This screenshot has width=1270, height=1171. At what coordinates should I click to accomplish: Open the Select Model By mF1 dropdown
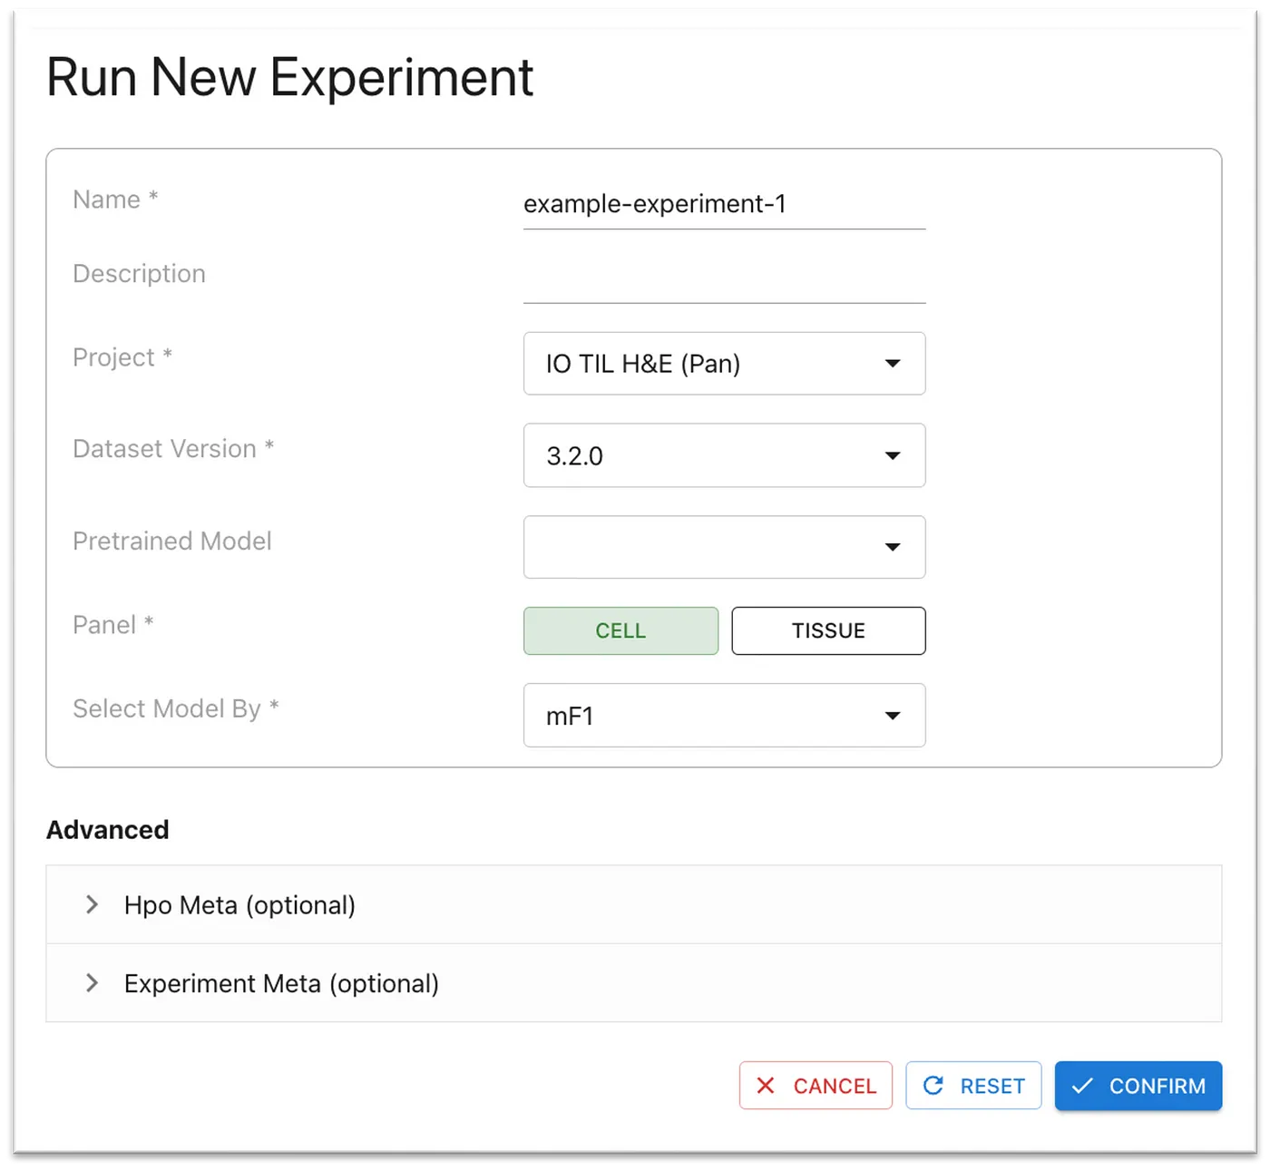[723, 716]
